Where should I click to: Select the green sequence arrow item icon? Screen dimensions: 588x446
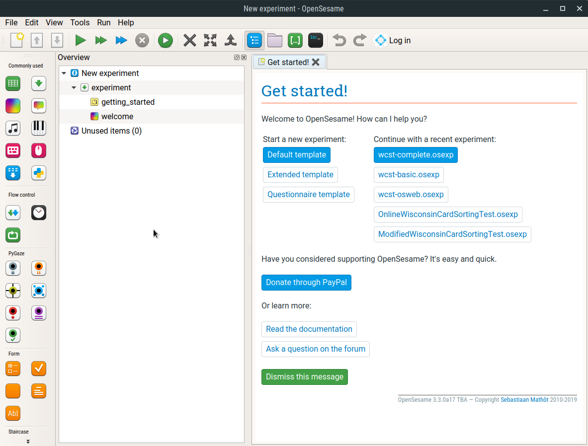39,83
